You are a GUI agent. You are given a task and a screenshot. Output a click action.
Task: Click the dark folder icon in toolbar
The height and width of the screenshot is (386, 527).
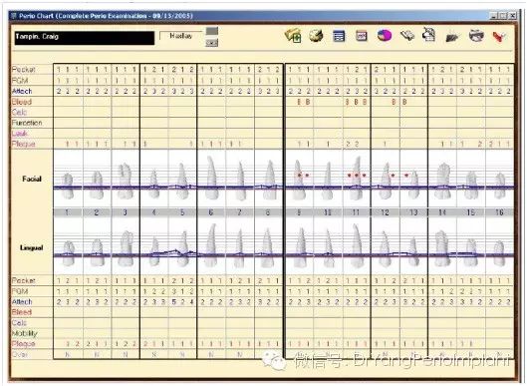pyautogui.click(x=452, y=36)
